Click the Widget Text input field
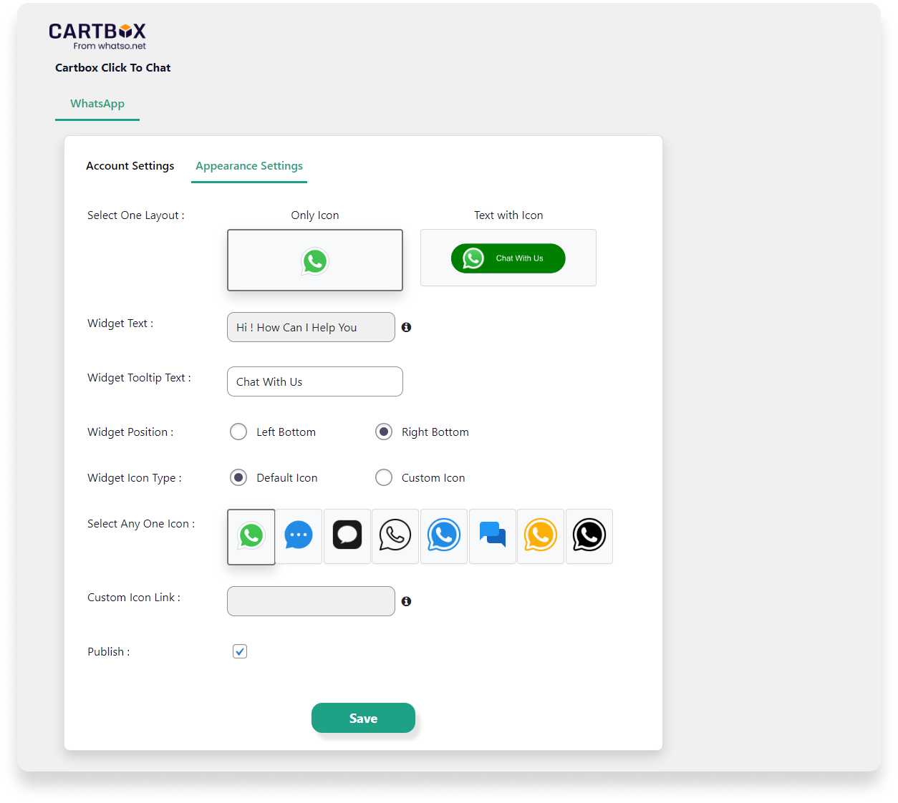The height and width of the screenshot is (803, 898). tap(311, 327)
